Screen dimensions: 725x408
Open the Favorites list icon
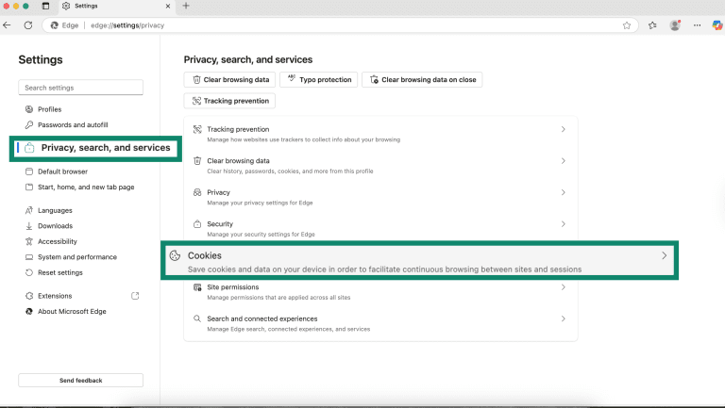pos(652,25)
